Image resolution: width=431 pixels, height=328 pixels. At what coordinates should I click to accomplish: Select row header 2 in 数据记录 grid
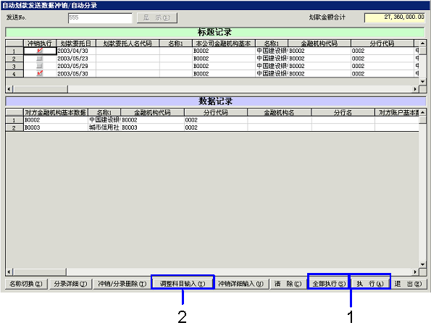14,127
